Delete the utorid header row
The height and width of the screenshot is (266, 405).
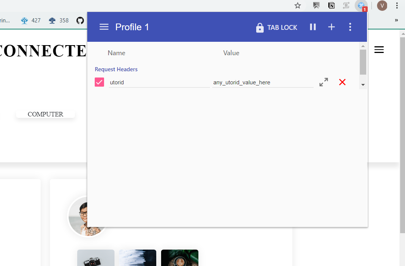click(342, 82)
